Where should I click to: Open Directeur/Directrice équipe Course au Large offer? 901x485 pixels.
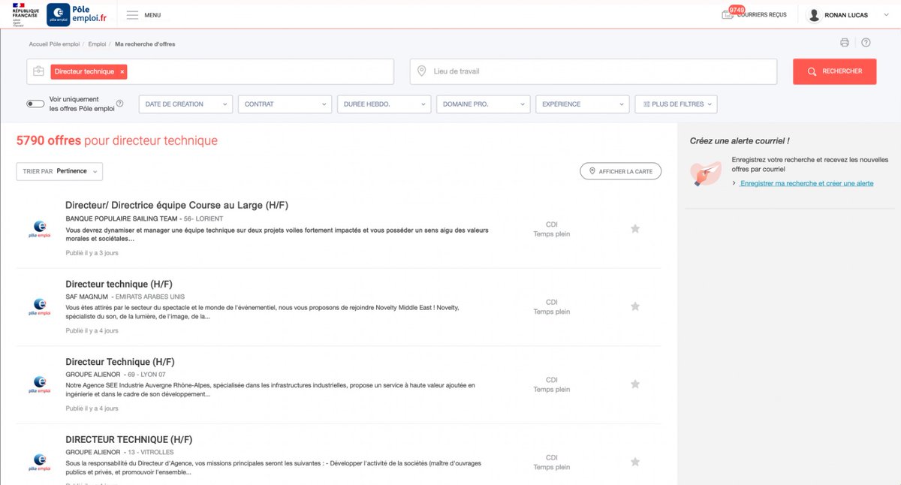click(x=176, y=206)
